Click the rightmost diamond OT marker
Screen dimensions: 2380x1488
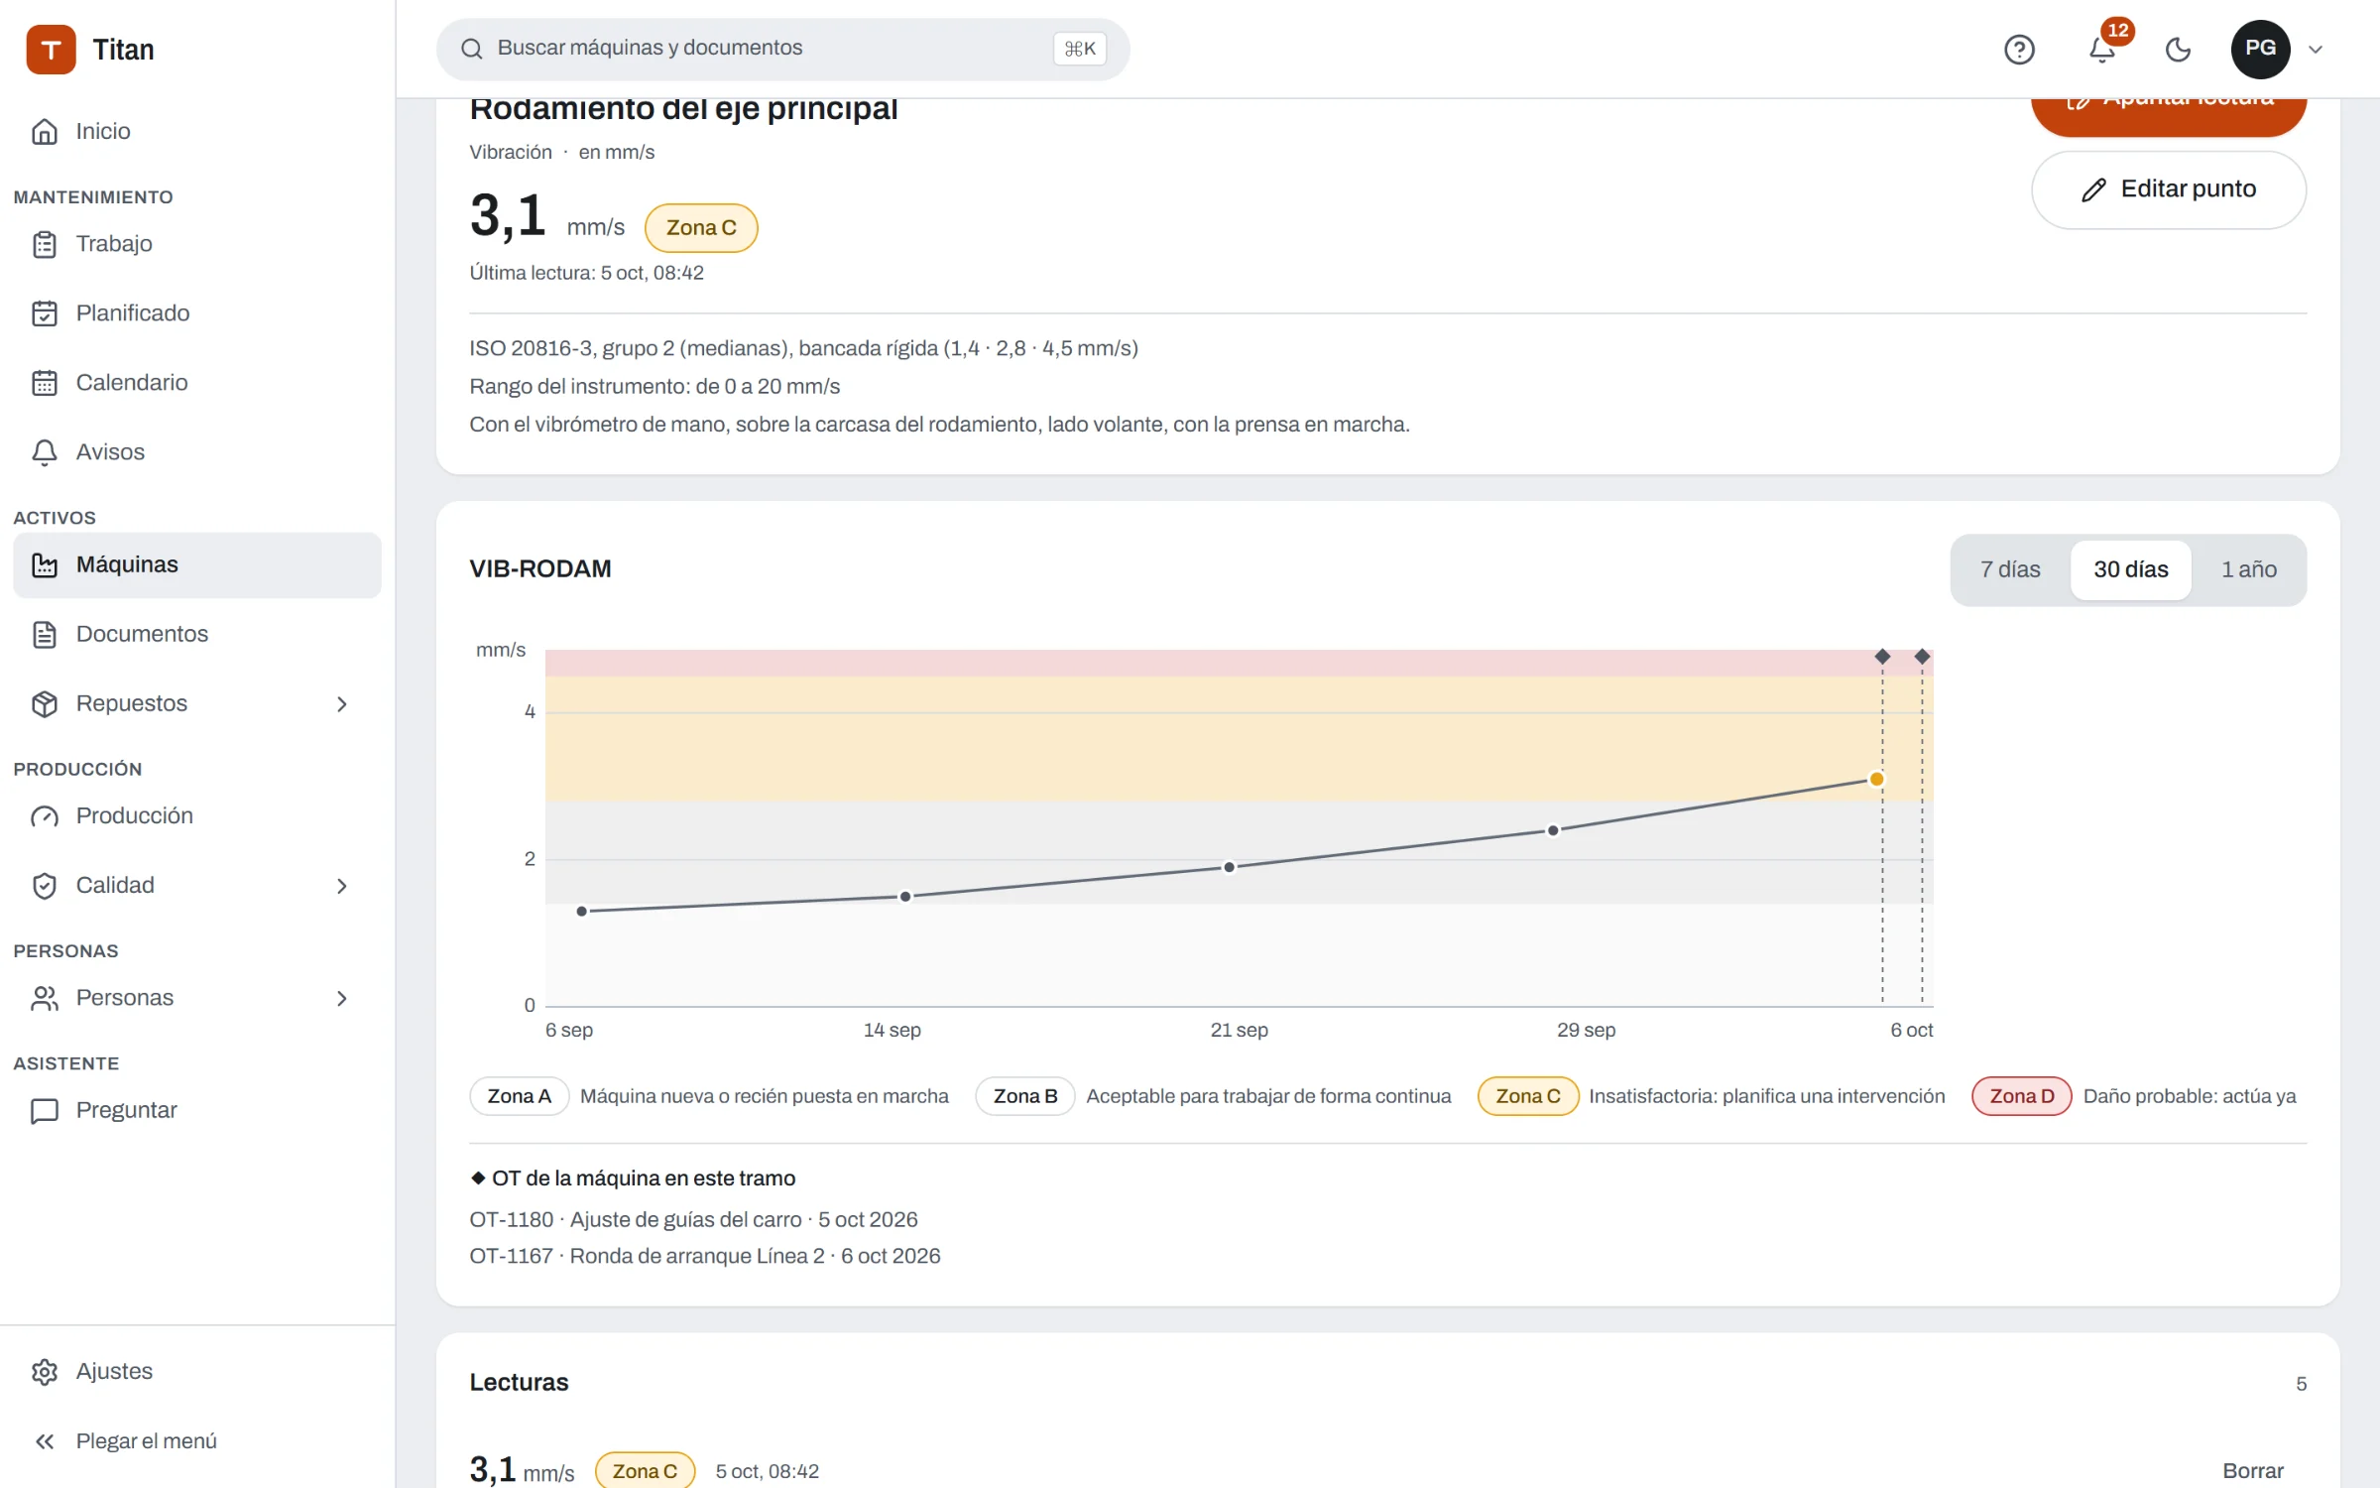point(1922,657)
